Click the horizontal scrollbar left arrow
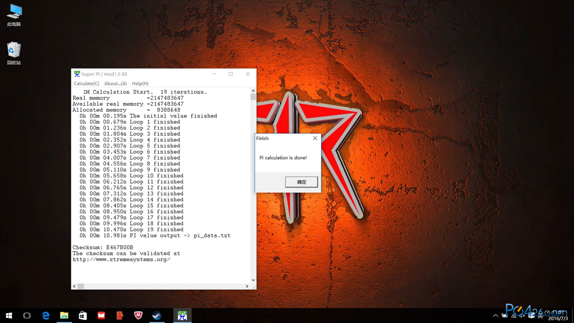 click(74, 286)
